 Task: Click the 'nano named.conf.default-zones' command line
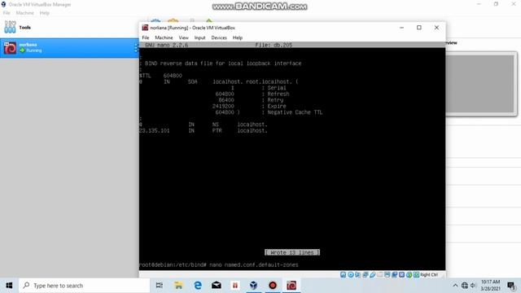point(254,265)
